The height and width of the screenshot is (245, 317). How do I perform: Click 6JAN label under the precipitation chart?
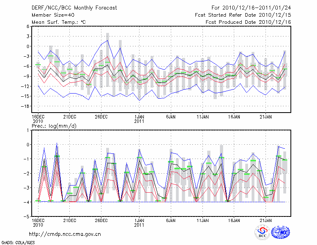[x=171, y=220]
